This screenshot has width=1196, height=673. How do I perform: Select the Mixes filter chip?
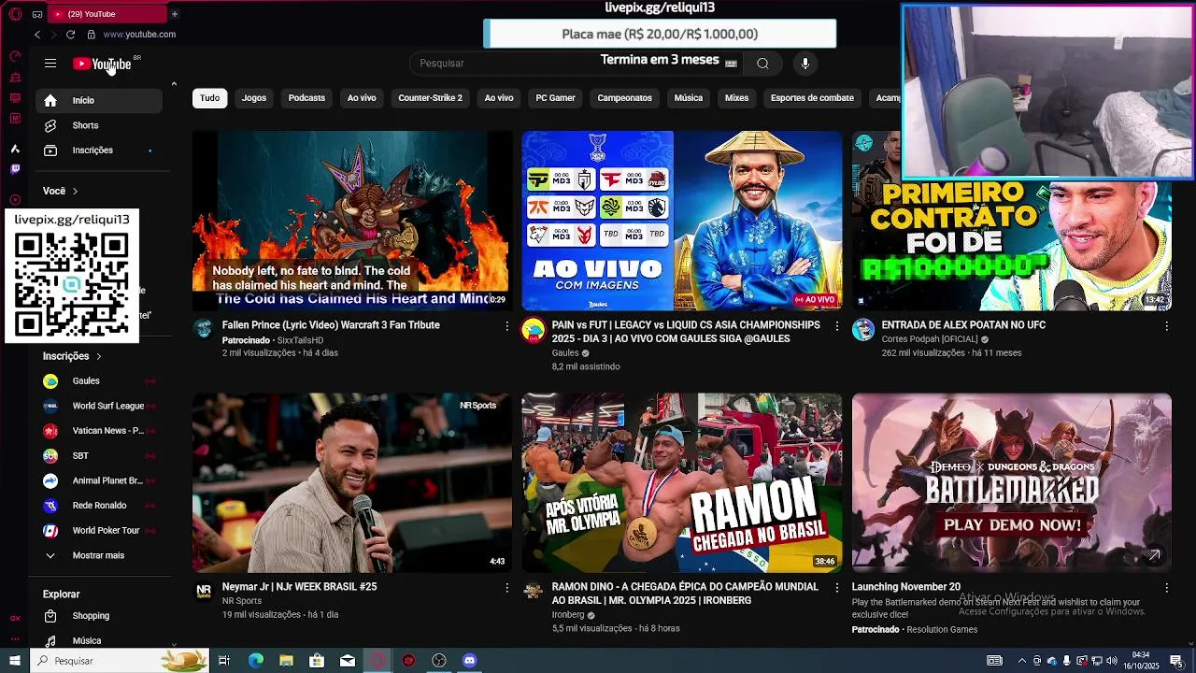737,98
